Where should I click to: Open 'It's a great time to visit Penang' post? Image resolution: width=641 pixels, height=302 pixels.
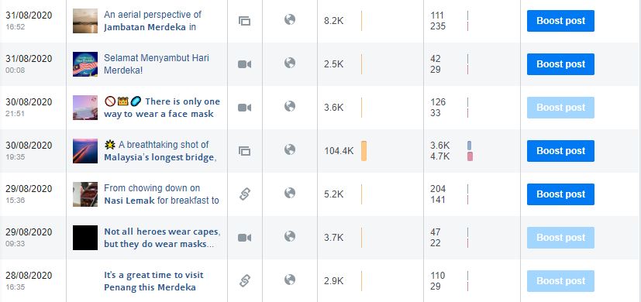point(153,281)
